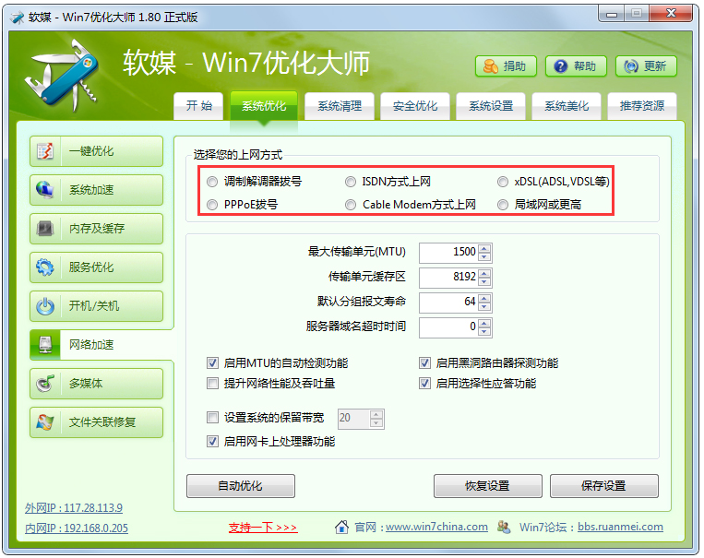Image resolution: width=704 pixels, height=558 pixels.
Task: Click the 恢复设置 button
Action: click(487, 486)
